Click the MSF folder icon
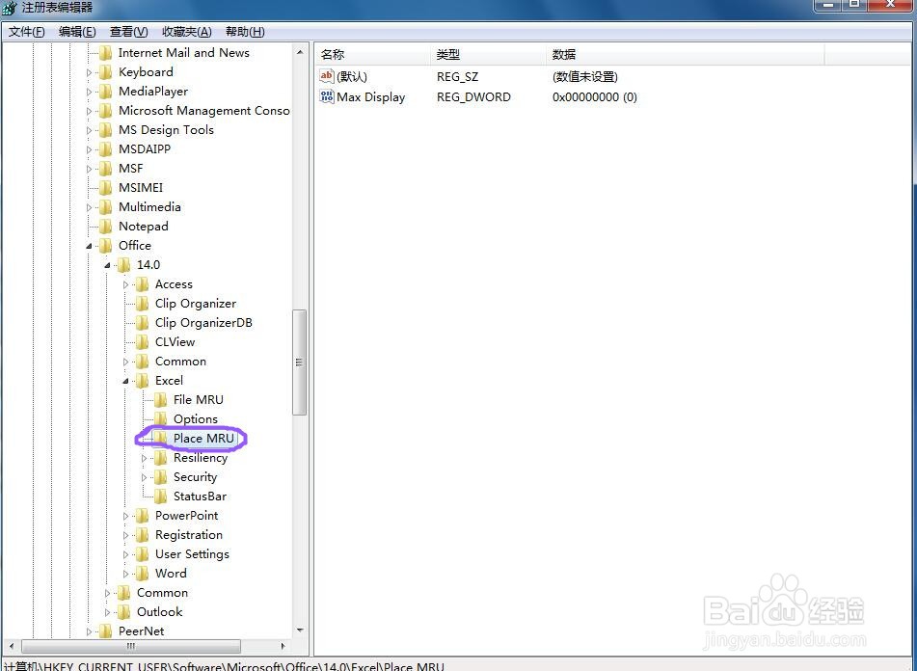 point(106,169)
